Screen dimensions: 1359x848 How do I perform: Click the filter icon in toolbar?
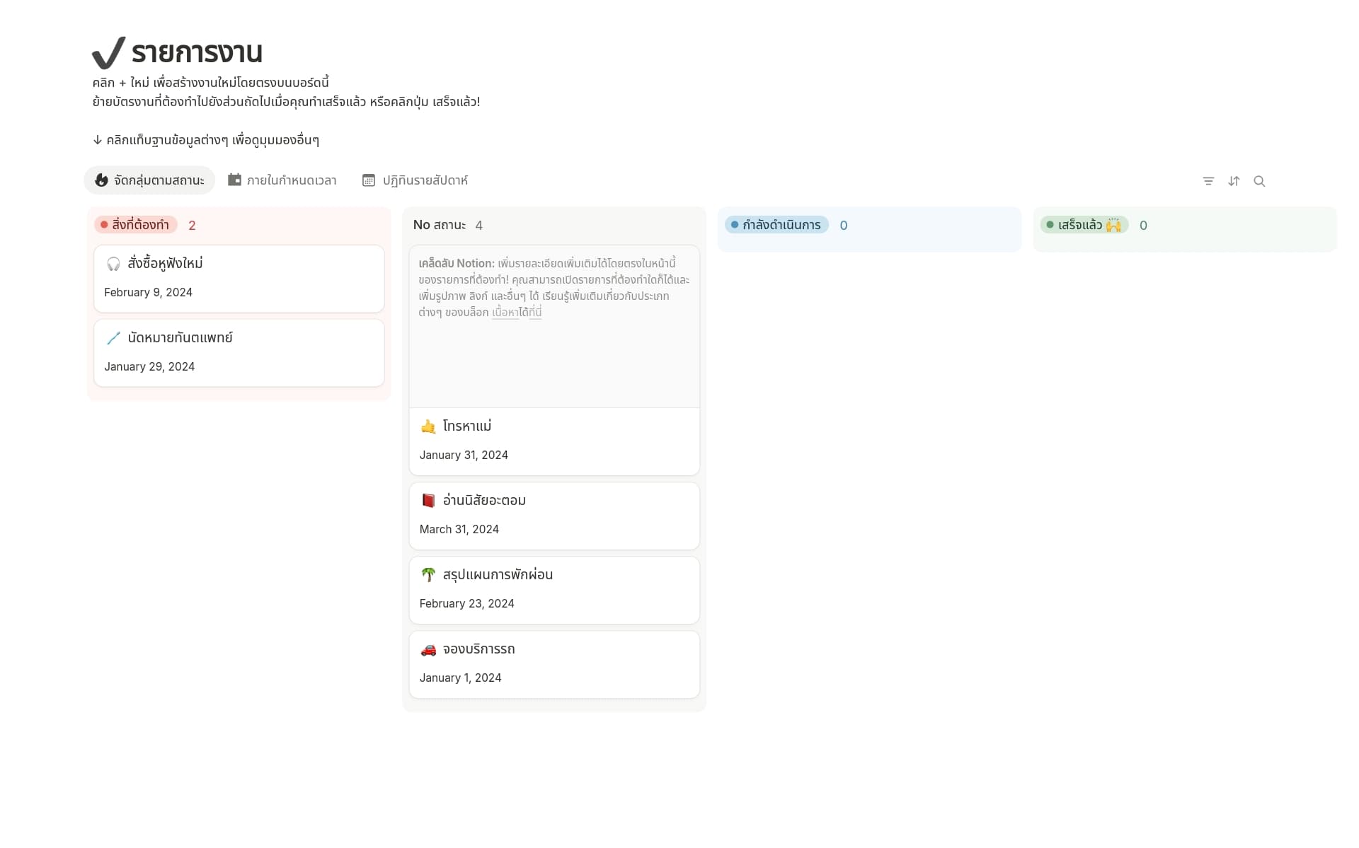pyautogui.click(x=1208, y=181)
